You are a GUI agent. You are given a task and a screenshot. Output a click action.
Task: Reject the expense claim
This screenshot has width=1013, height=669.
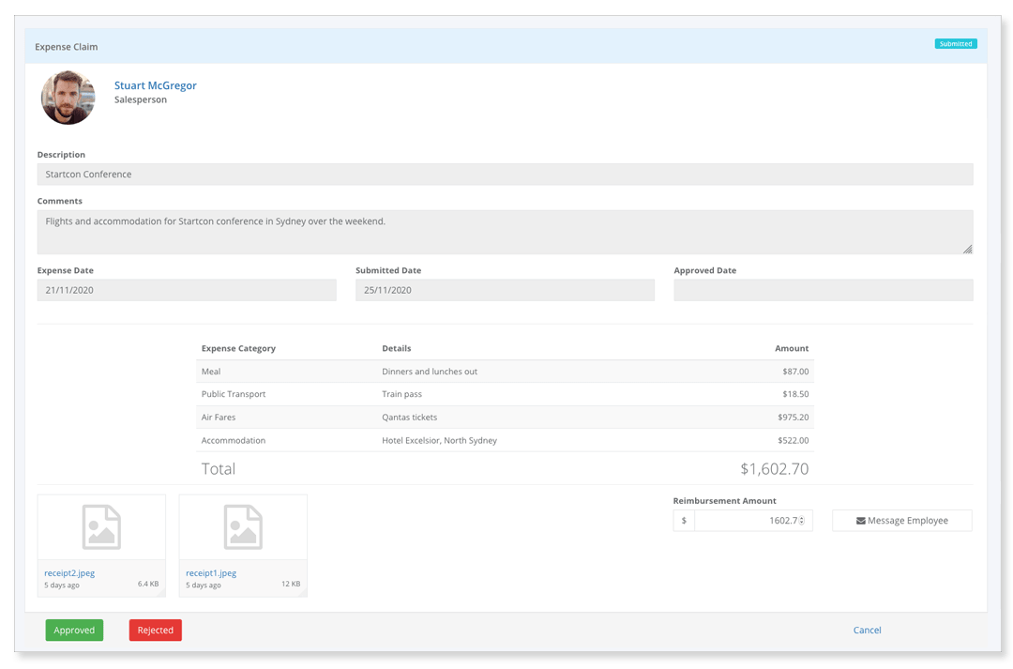point(155,630)
